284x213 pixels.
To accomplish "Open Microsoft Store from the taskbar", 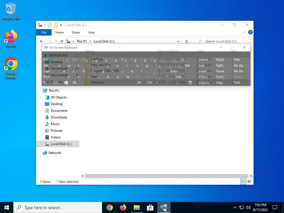I will coord(150,207).
